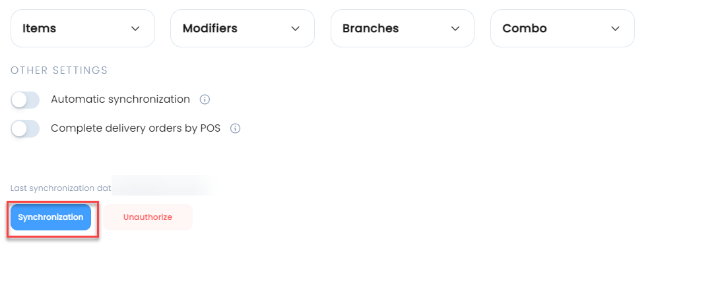Click the OTHER SETTINGS section heading
The image size is (724, 287).
59,70
